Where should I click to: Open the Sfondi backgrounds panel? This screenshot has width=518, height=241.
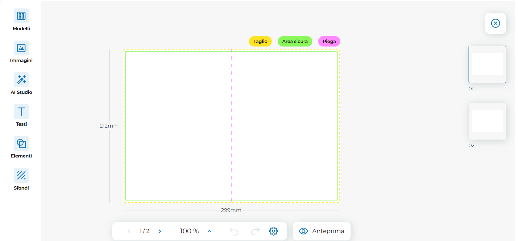click(21, 175)
